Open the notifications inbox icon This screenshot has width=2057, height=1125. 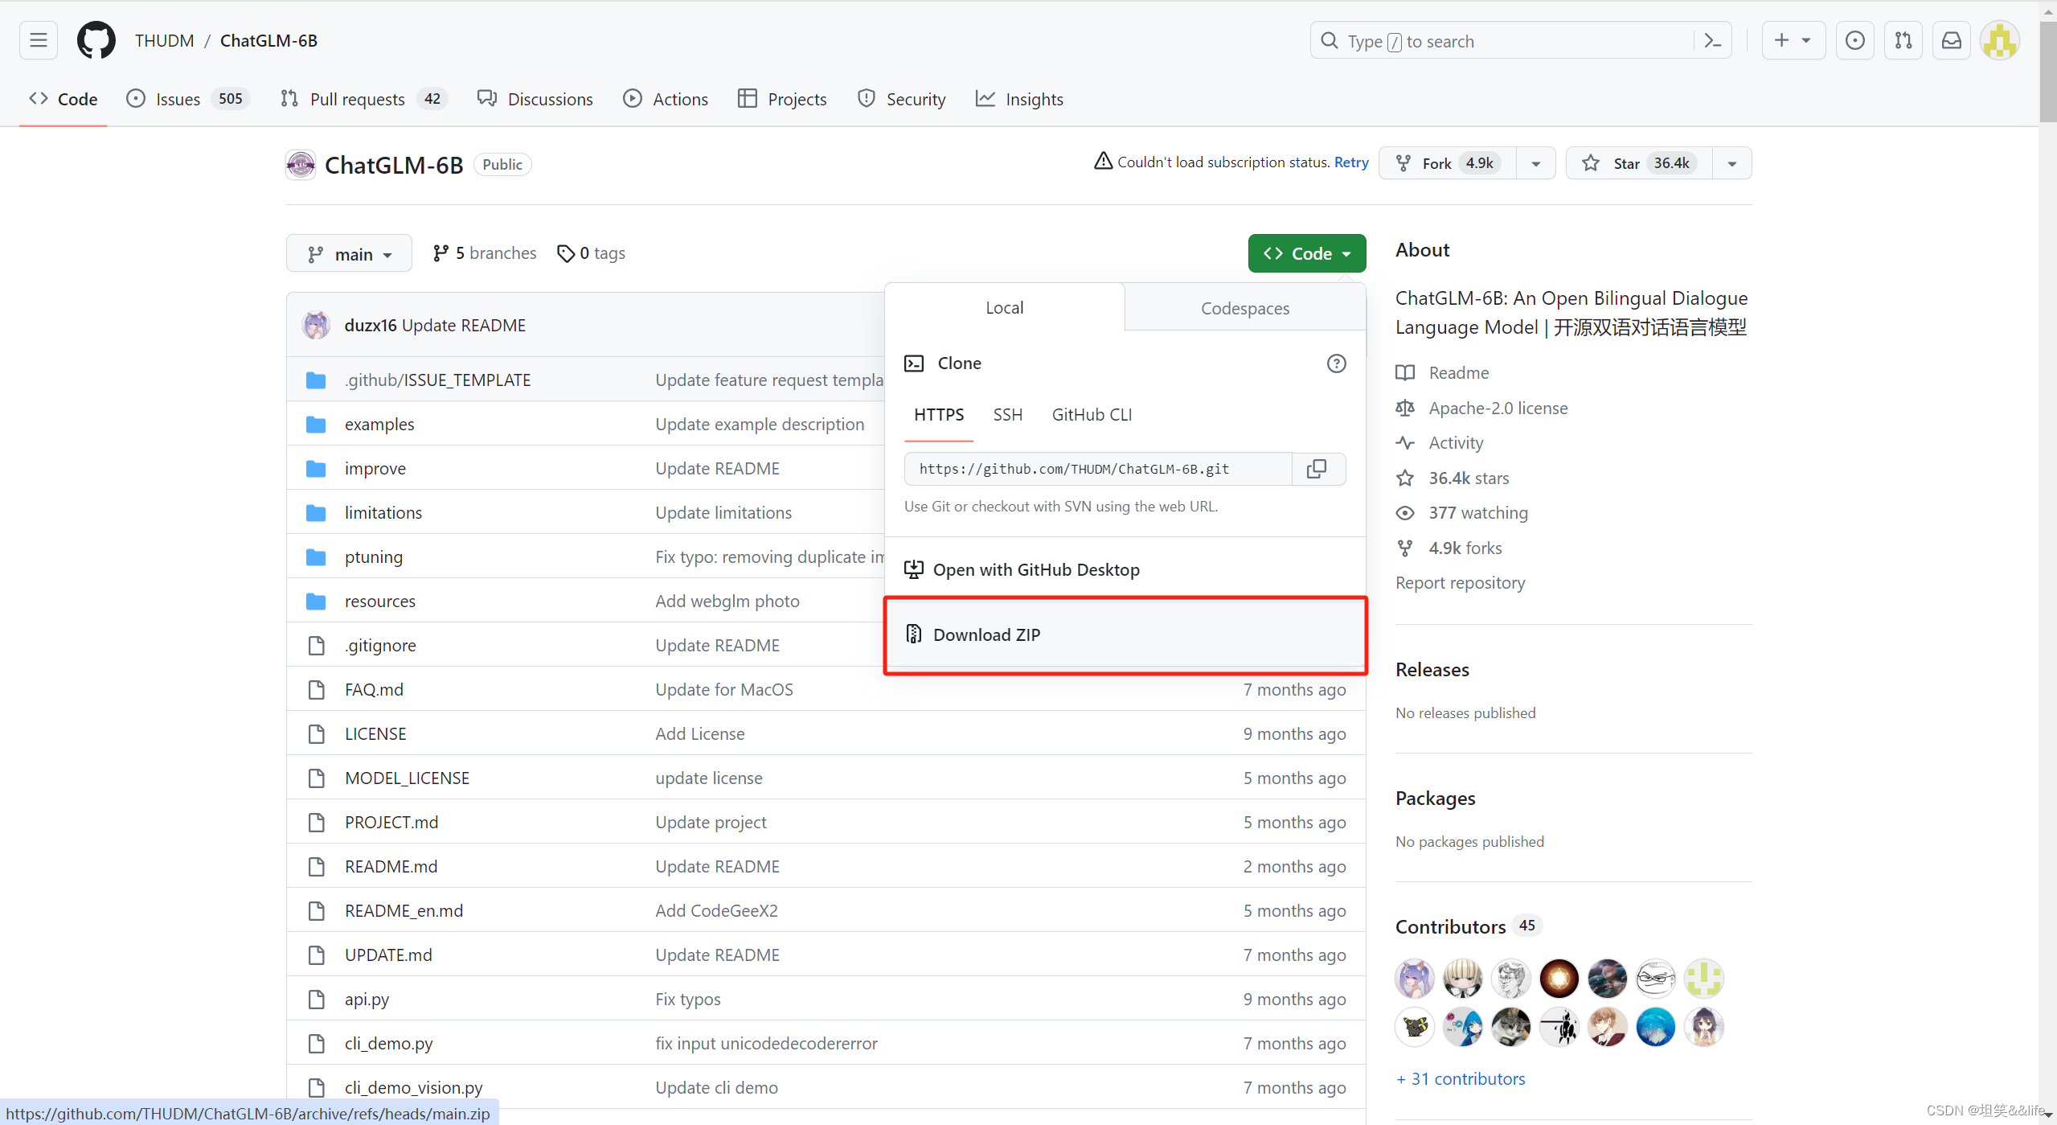point(1952,40)
